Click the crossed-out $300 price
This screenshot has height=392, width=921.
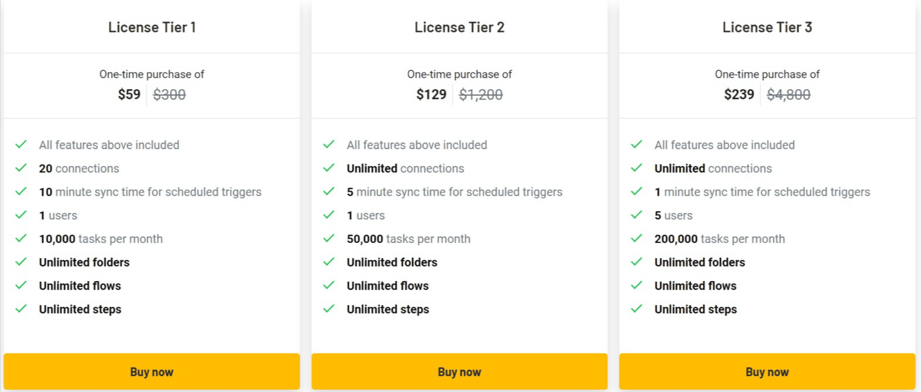point(169,95)
